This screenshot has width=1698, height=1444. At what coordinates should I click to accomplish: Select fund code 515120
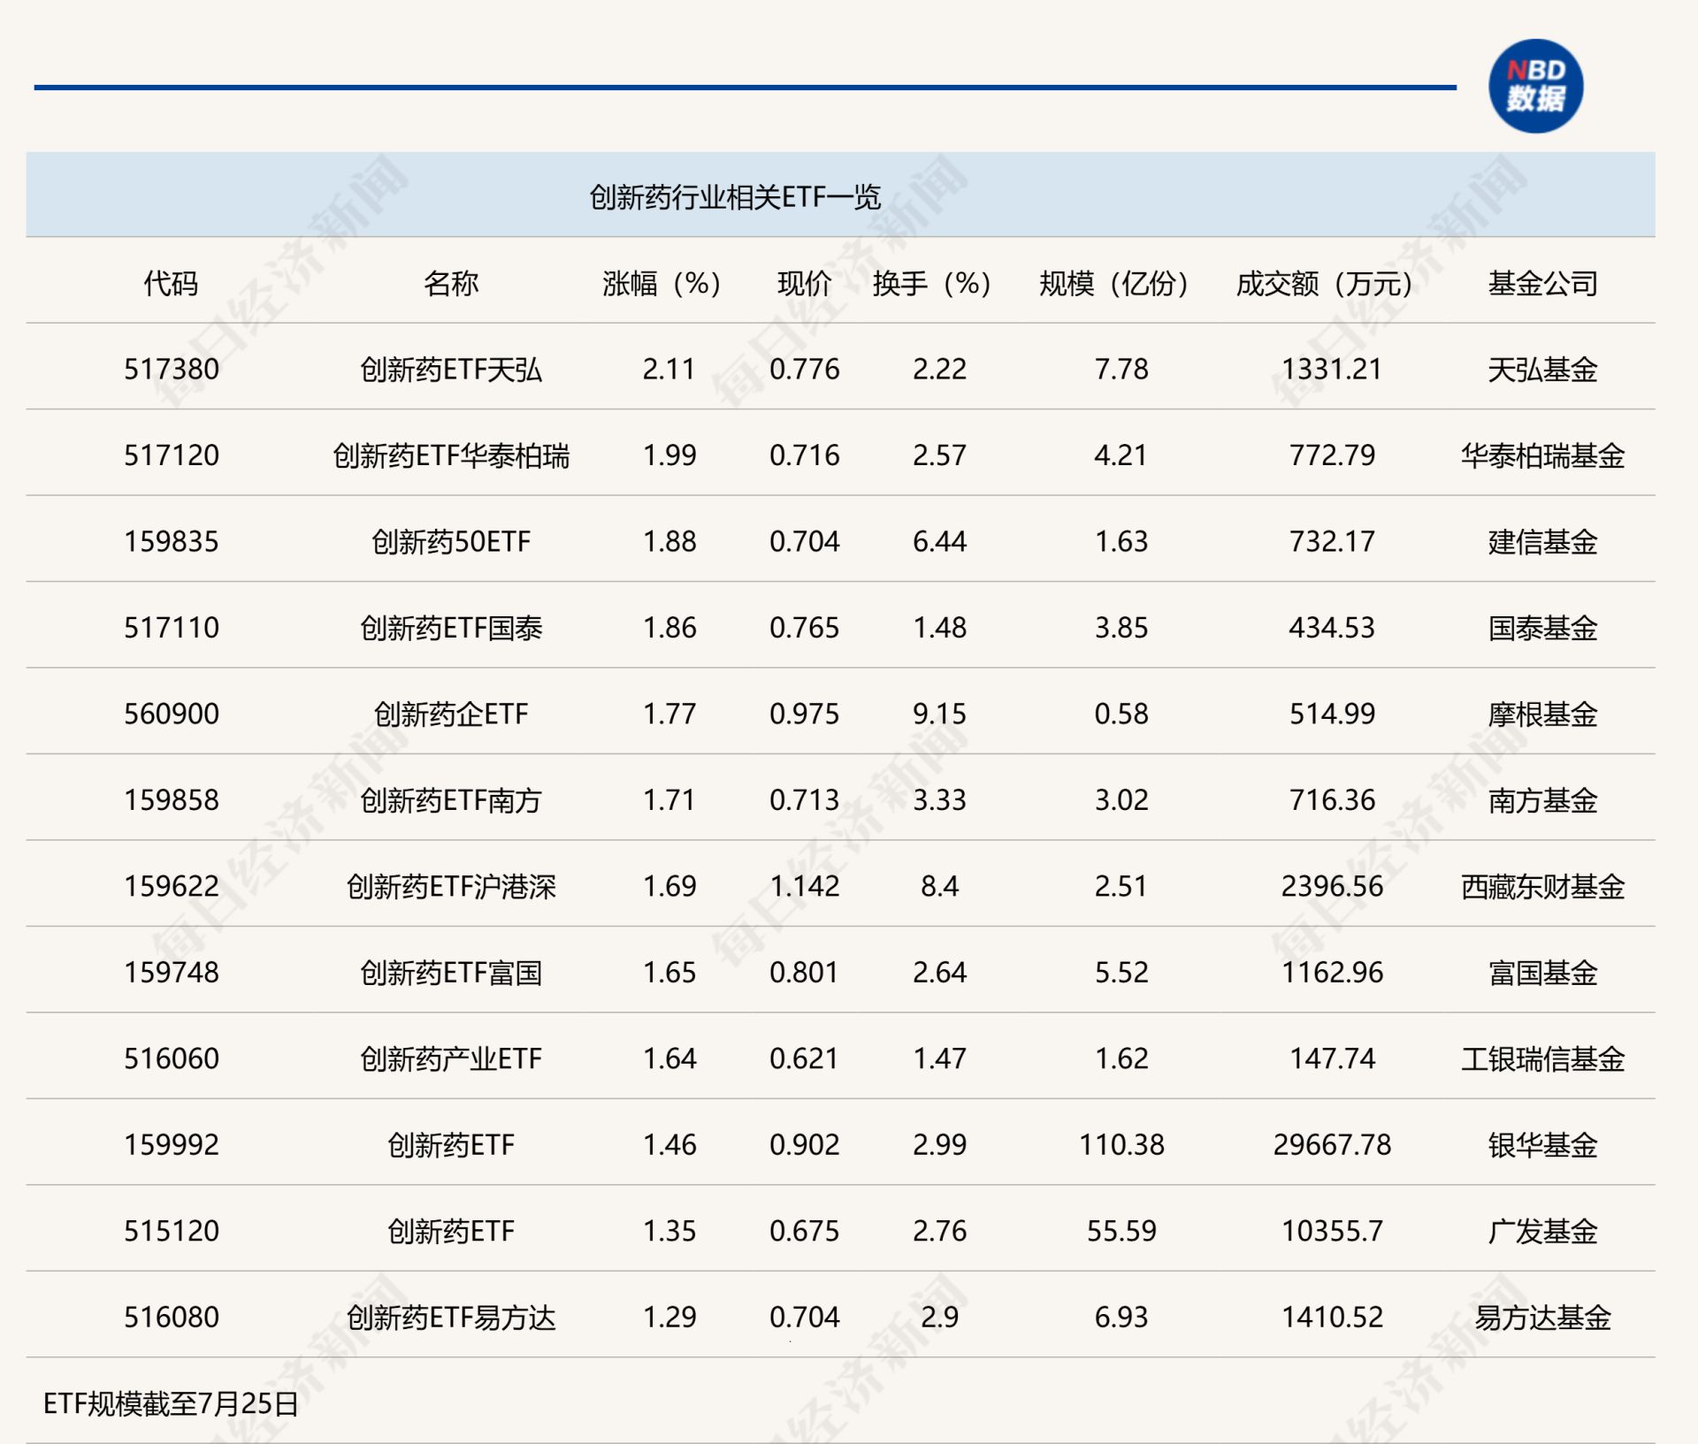pyautogui.click(x=171, y=1231)
